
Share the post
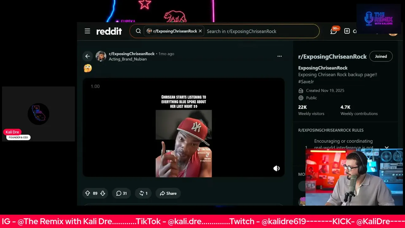(168, 193)
